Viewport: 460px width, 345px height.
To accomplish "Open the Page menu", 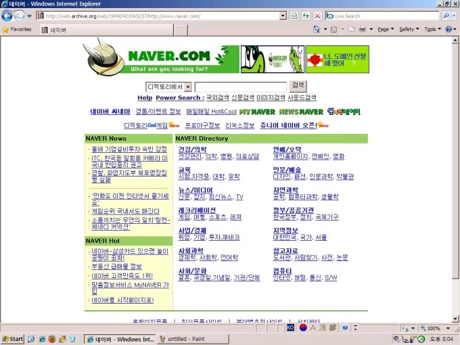I will pyautogui.click(x=386, y=29).
